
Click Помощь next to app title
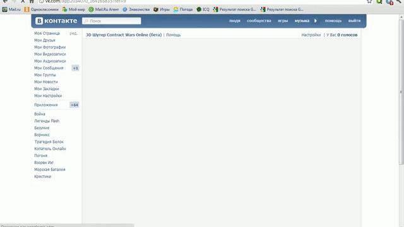pyautogui.click(x=174, y=35)
